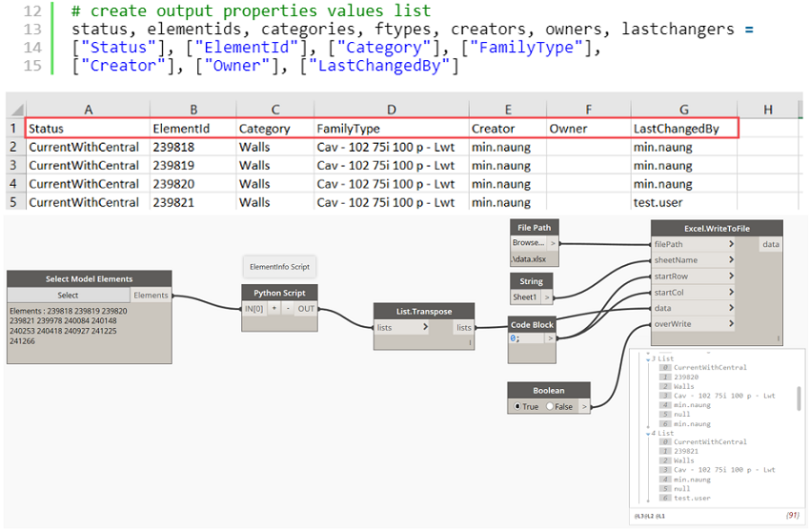Click the String node output port arrow
810x531 pixels.
[x=548, y=296]
